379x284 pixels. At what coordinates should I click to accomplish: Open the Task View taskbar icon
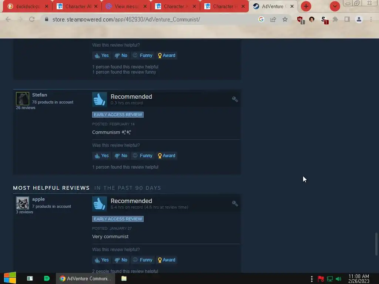pos(30,278)
